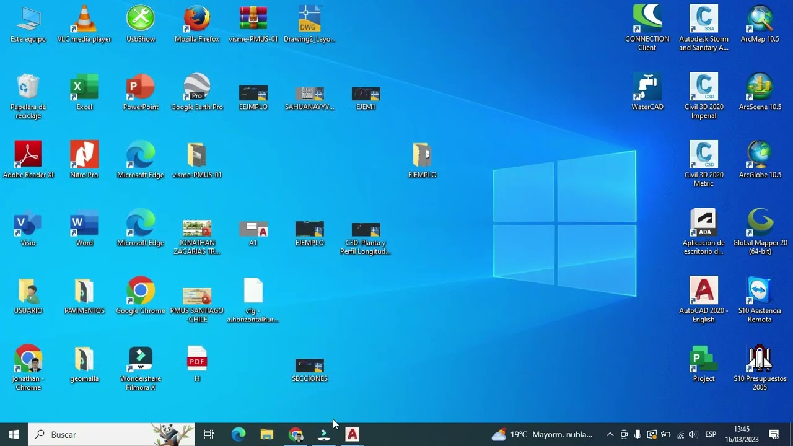Select the S10 Presupuestos 2005 shortcut

click(x=760, y=369)
